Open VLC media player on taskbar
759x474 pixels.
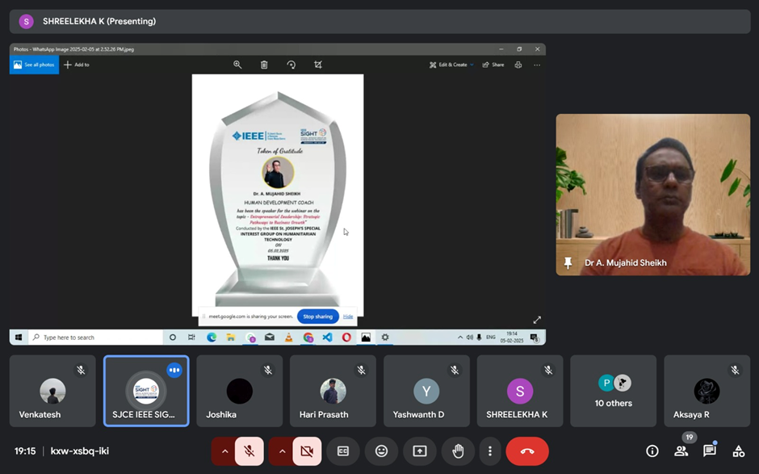[x=289, y=338]
